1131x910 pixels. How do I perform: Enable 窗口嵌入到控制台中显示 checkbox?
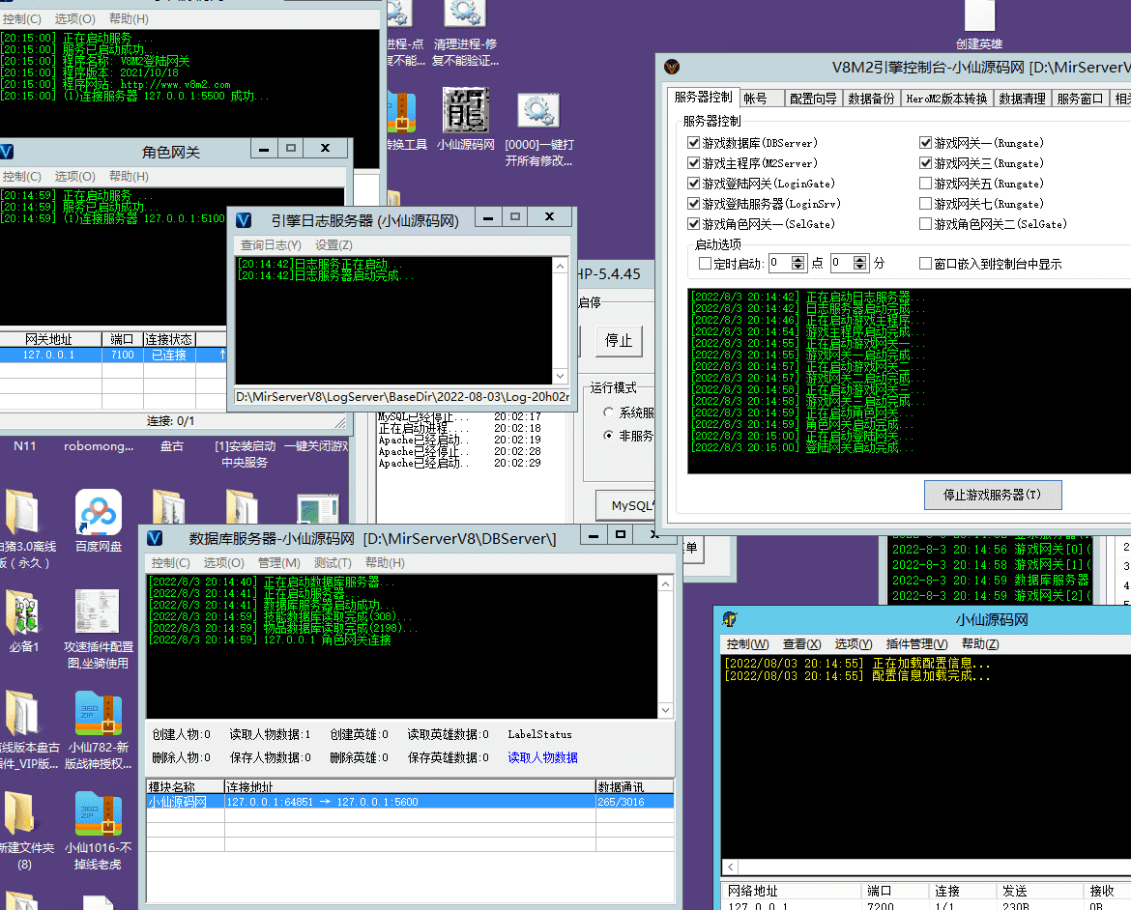pyautogui.click(x=925, y=263)
